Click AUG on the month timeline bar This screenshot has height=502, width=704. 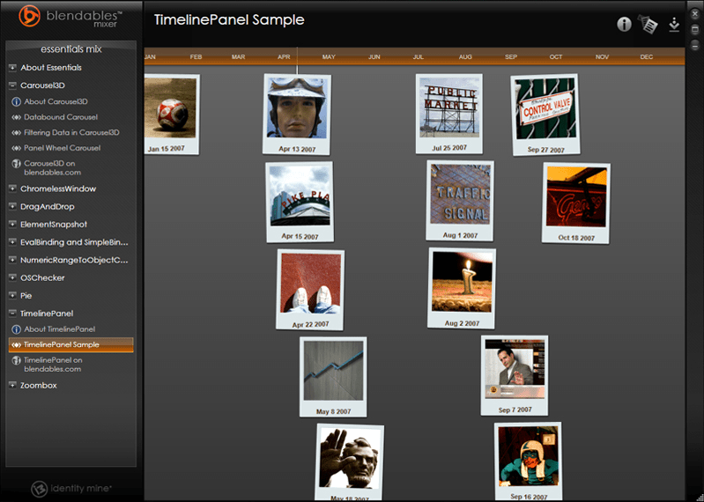(465, 57)
